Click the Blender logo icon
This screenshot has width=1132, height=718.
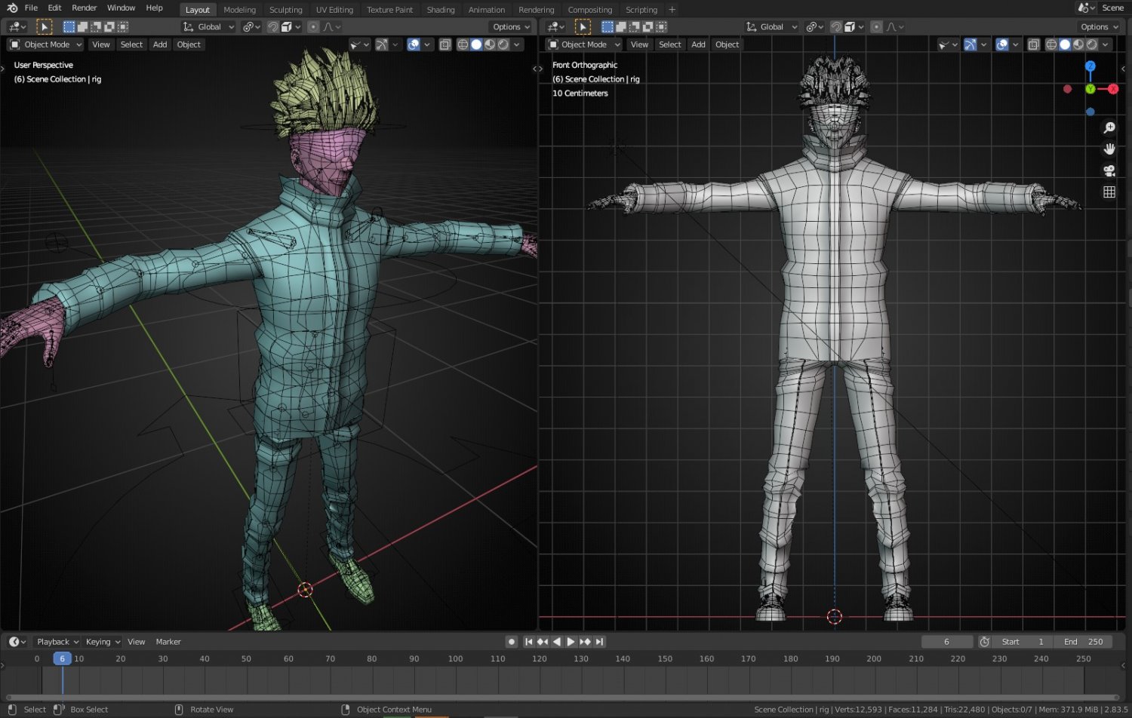click(x=11, y=8)
